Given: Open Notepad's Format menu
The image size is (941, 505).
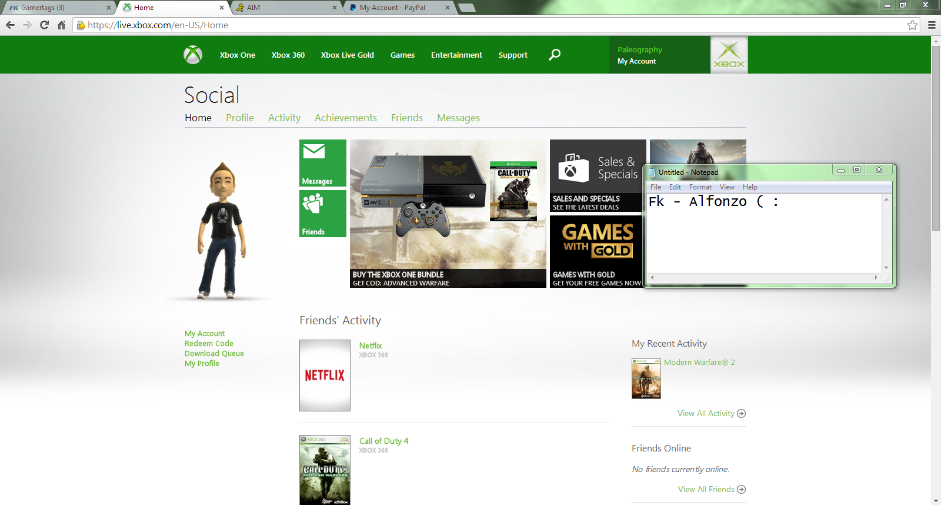Looking at the screenshot, I should [x=700, y=187].
